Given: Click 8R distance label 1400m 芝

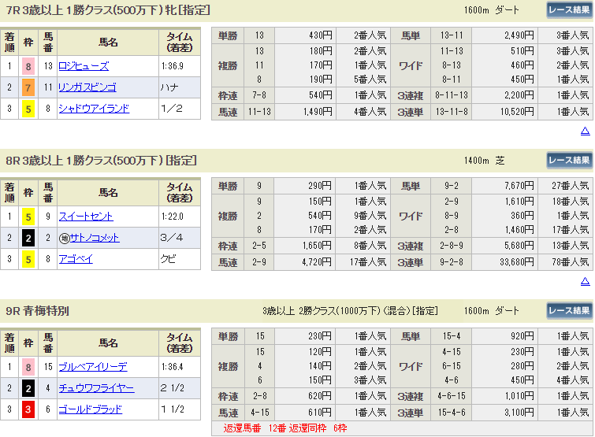Looking at the screenshot, I should 484,161.
